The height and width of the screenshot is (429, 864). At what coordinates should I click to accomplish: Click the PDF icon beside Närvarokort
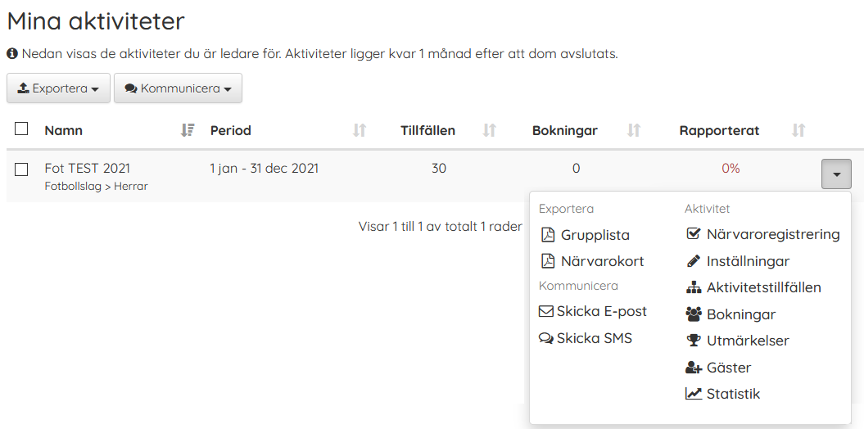(548, 261)
